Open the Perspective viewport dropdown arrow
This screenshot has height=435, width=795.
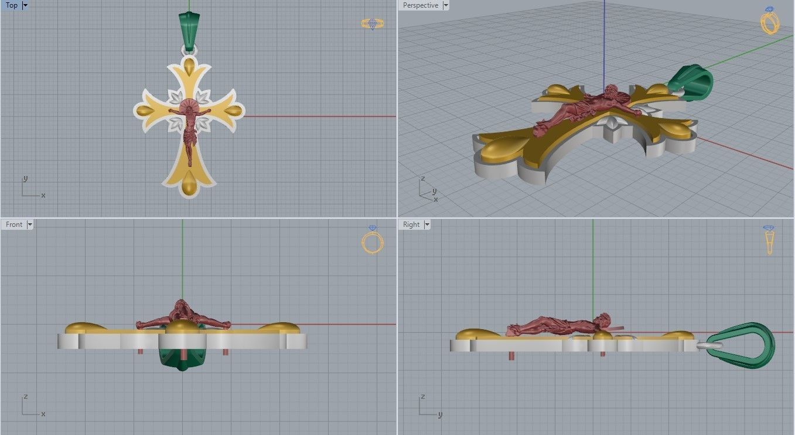446,5
